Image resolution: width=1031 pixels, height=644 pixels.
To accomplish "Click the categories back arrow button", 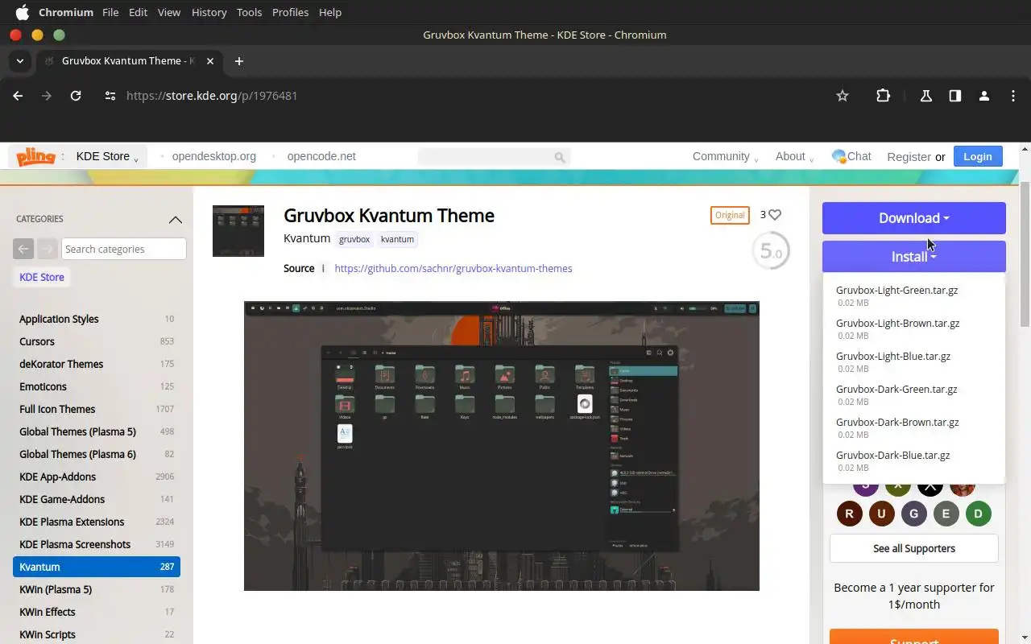I will click(x=23, y=249).
